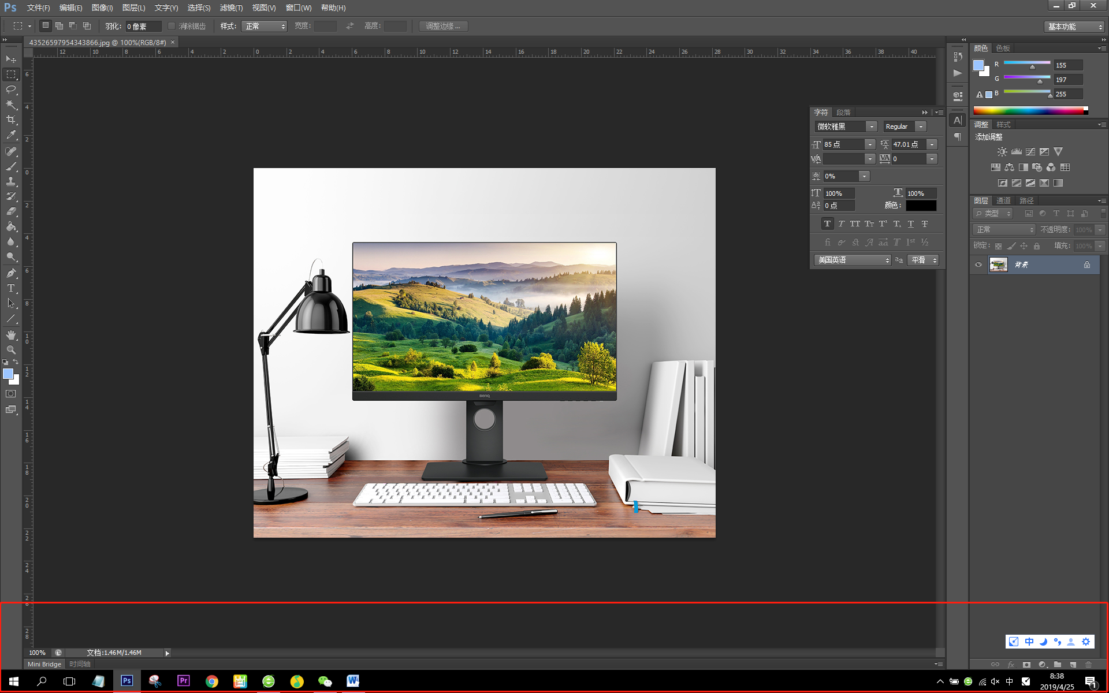
Task: Toggle the anti-alias checkbox in the options bar
Action: 172,26
